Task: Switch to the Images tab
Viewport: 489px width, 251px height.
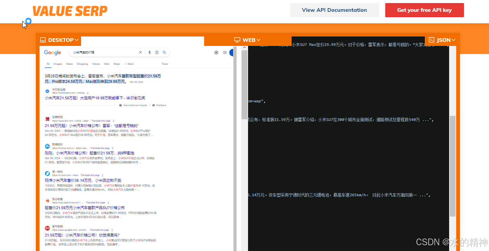Action: coord(58,64)
